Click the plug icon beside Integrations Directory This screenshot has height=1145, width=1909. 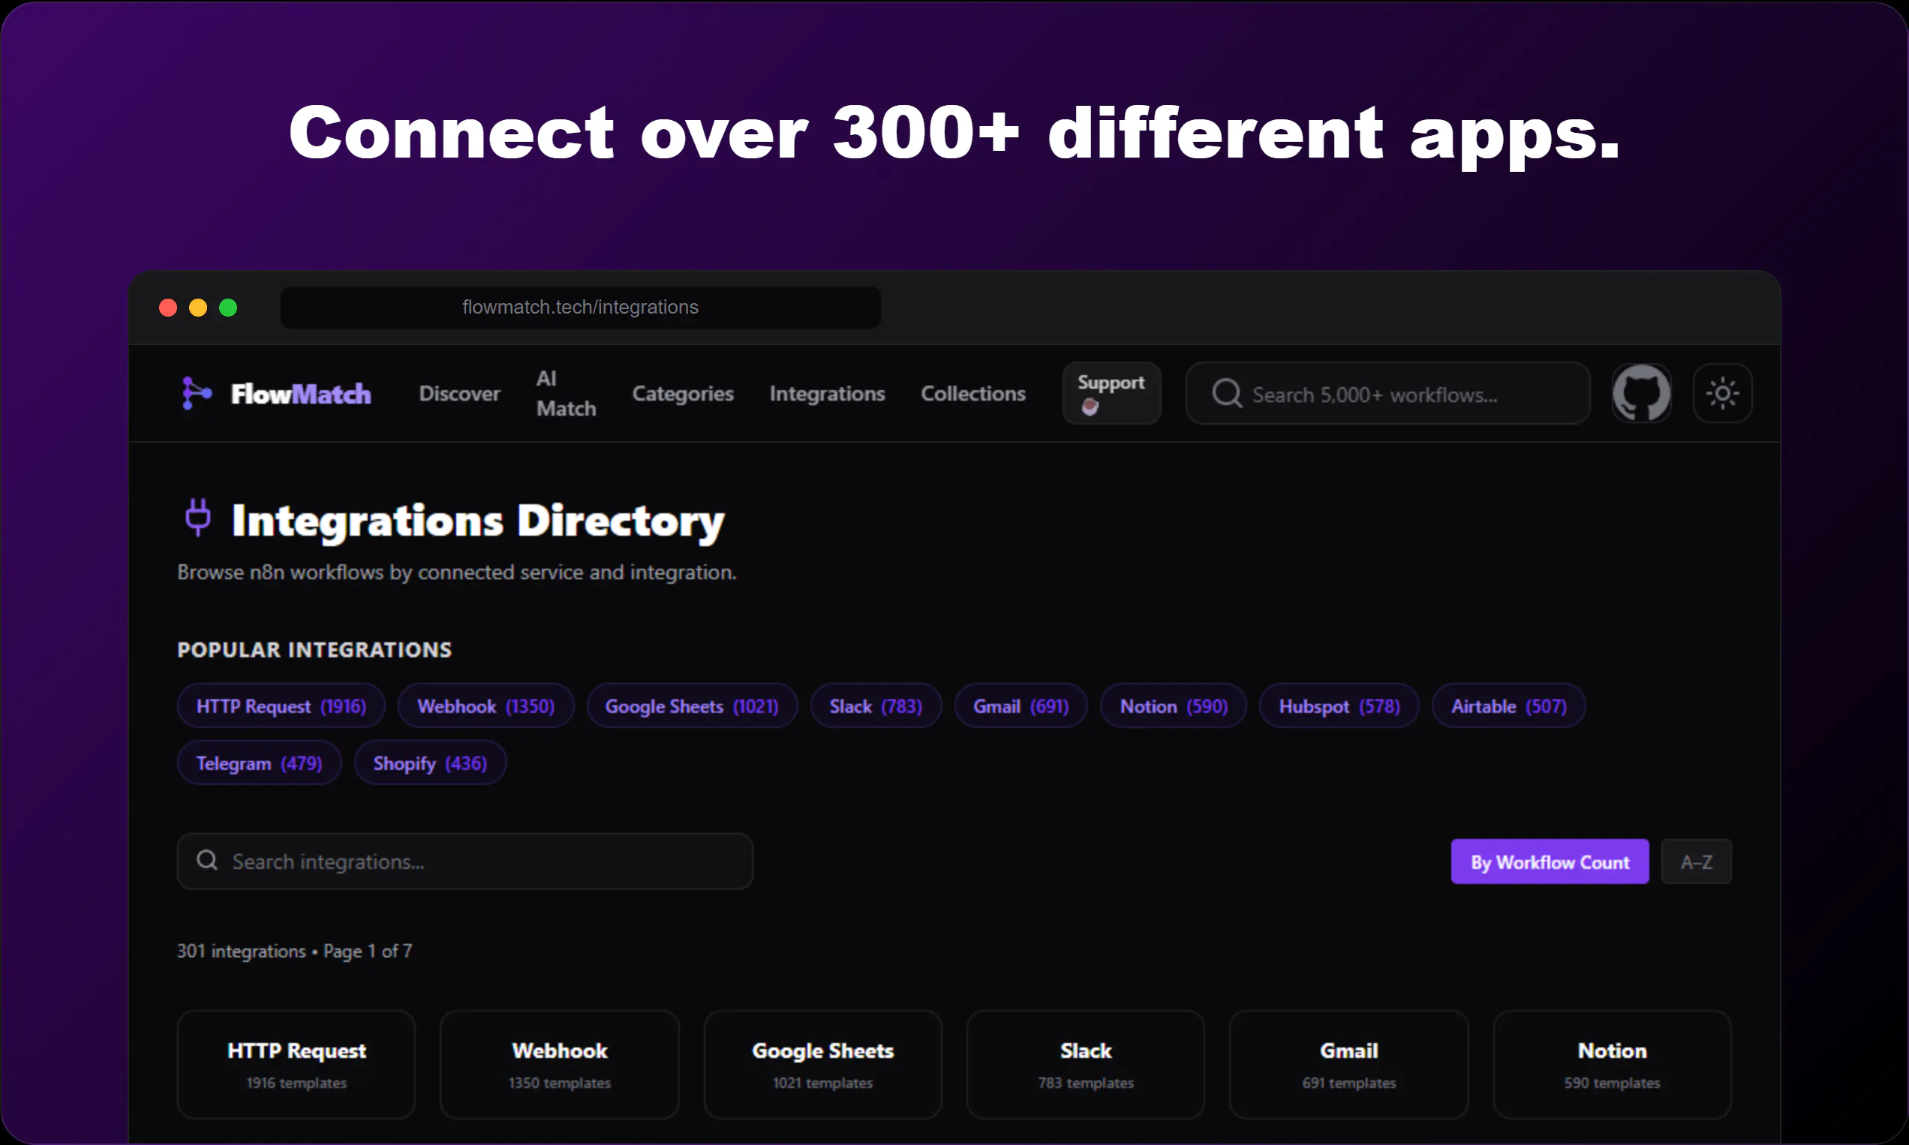[197, 518]
